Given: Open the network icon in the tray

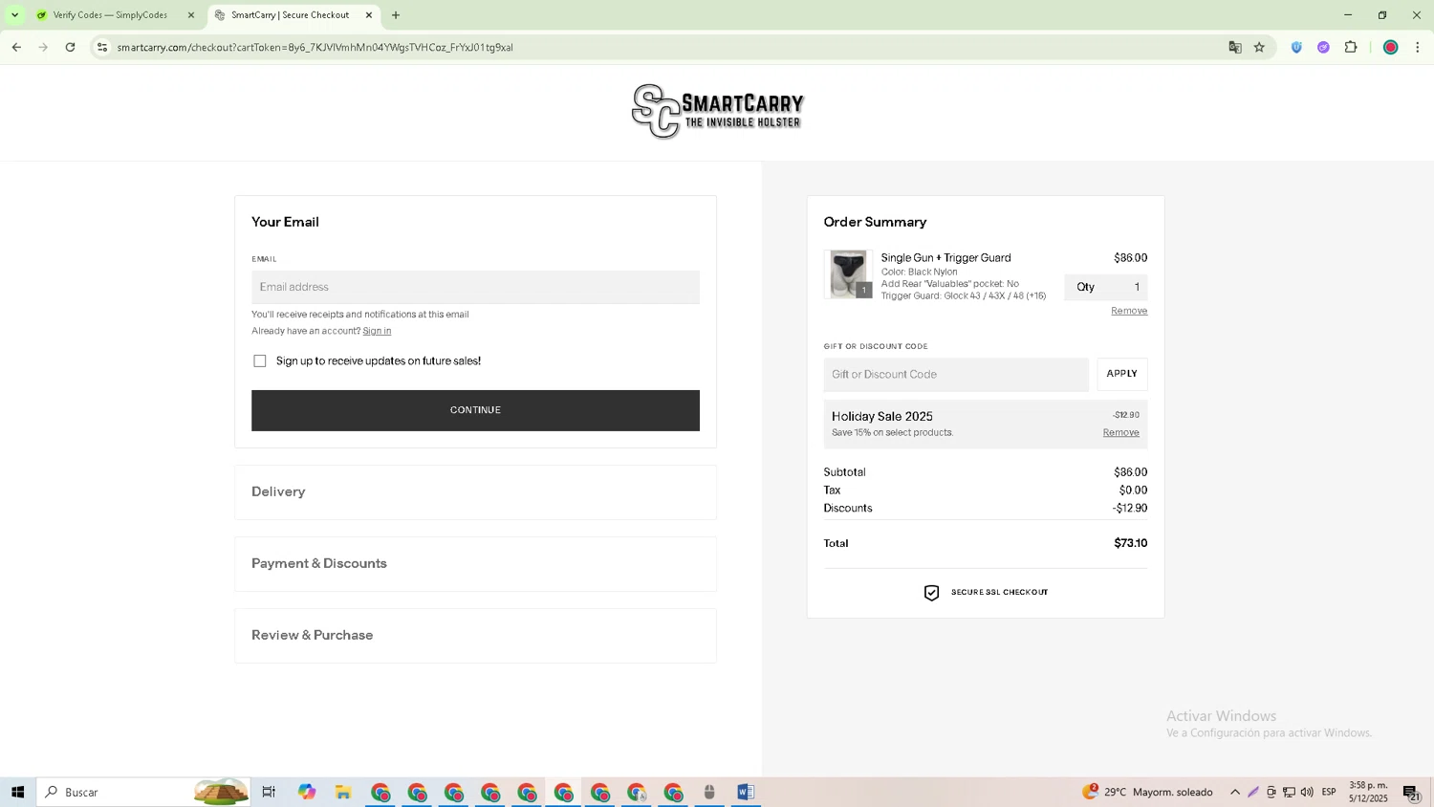Looking at the screenshot, I should (1289, 792).
